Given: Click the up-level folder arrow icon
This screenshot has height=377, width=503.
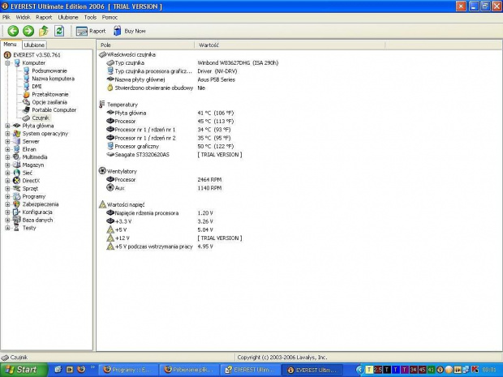Looking at the screenshot, I should 44,31.
